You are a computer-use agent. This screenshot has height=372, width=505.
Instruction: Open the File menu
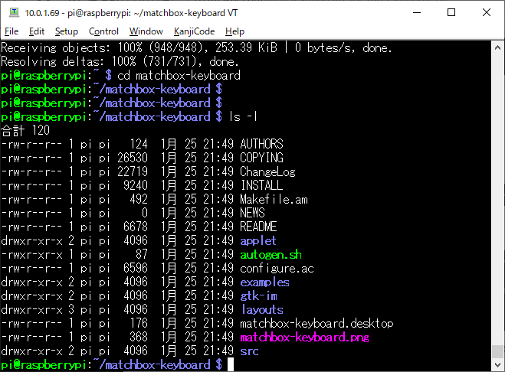coord(11,31)
